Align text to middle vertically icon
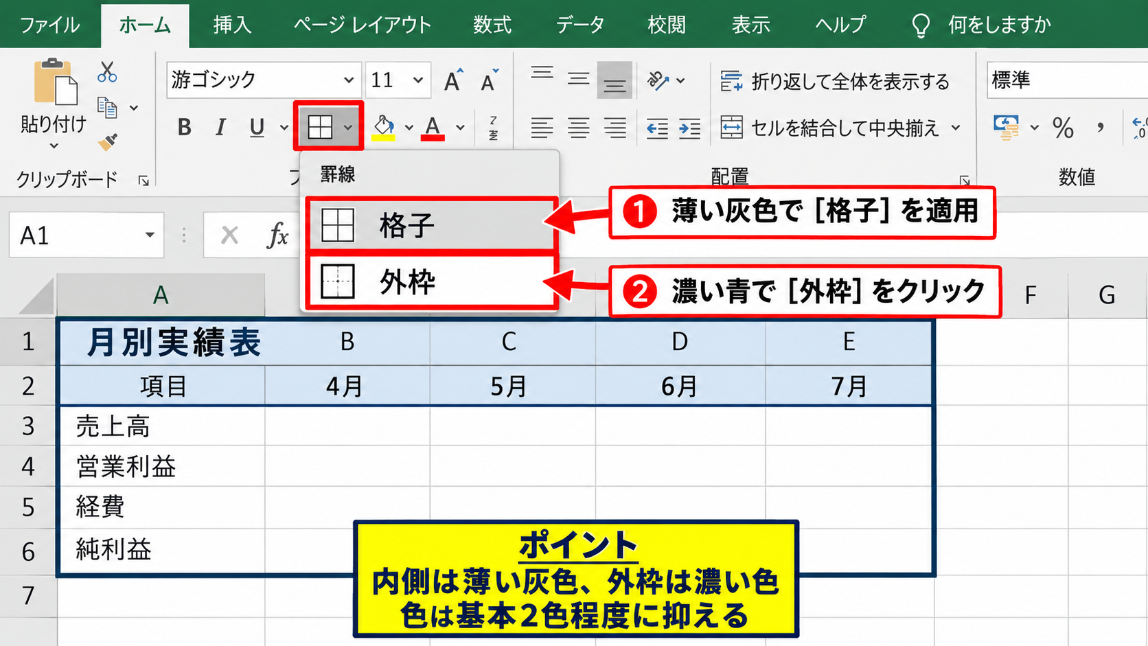The width and height of the screenshot is (1148, 646). point(579,80)
